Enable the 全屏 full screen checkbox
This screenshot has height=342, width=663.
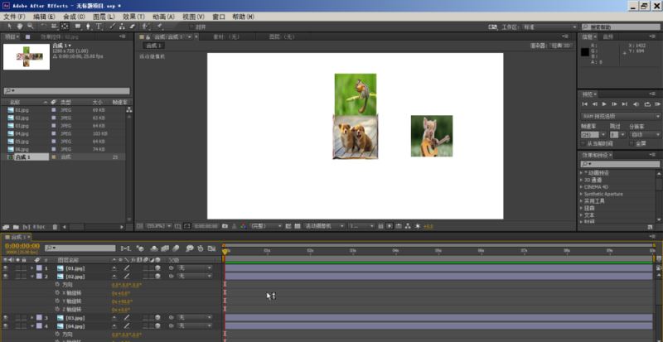pos(632,143)
